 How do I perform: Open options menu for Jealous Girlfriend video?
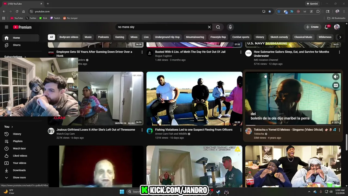click(x=142, y=130)
